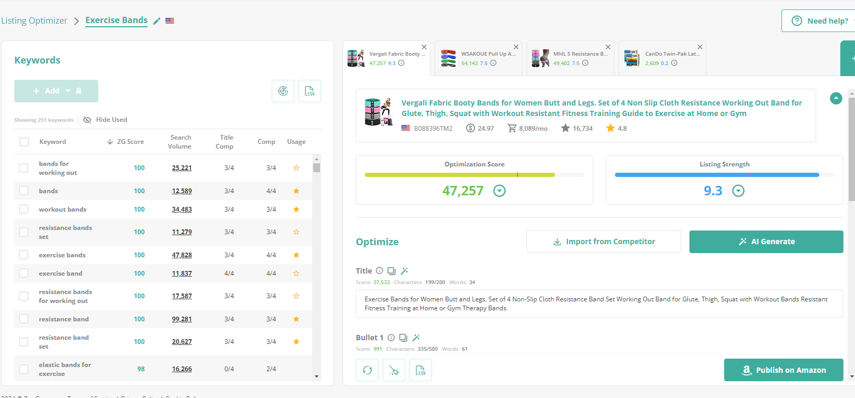This screenshot has width=855, height=398.
Task: Export keywords to CSV icon
Action: [310, 91]
